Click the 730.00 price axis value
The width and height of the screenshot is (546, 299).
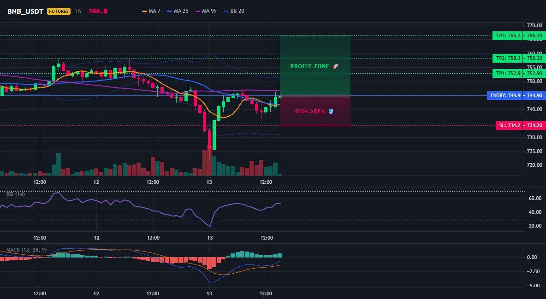click(x=534, y=137)
